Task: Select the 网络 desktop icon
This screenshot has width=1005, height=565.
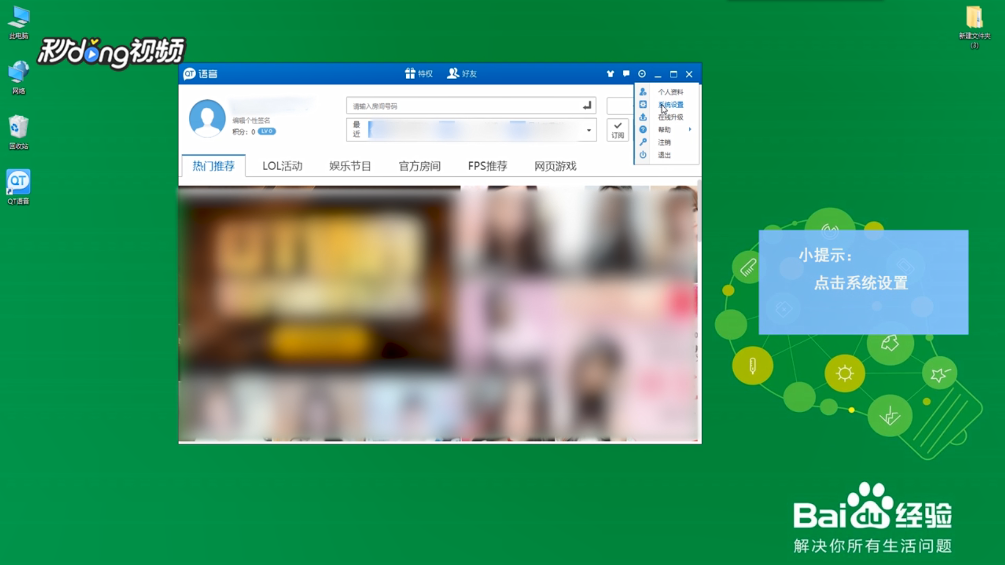Action: point(18,77)
